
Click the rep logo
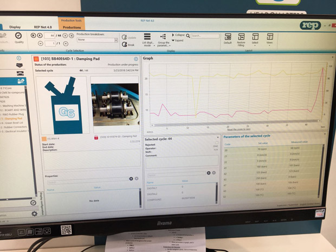[x=311, y=25]
